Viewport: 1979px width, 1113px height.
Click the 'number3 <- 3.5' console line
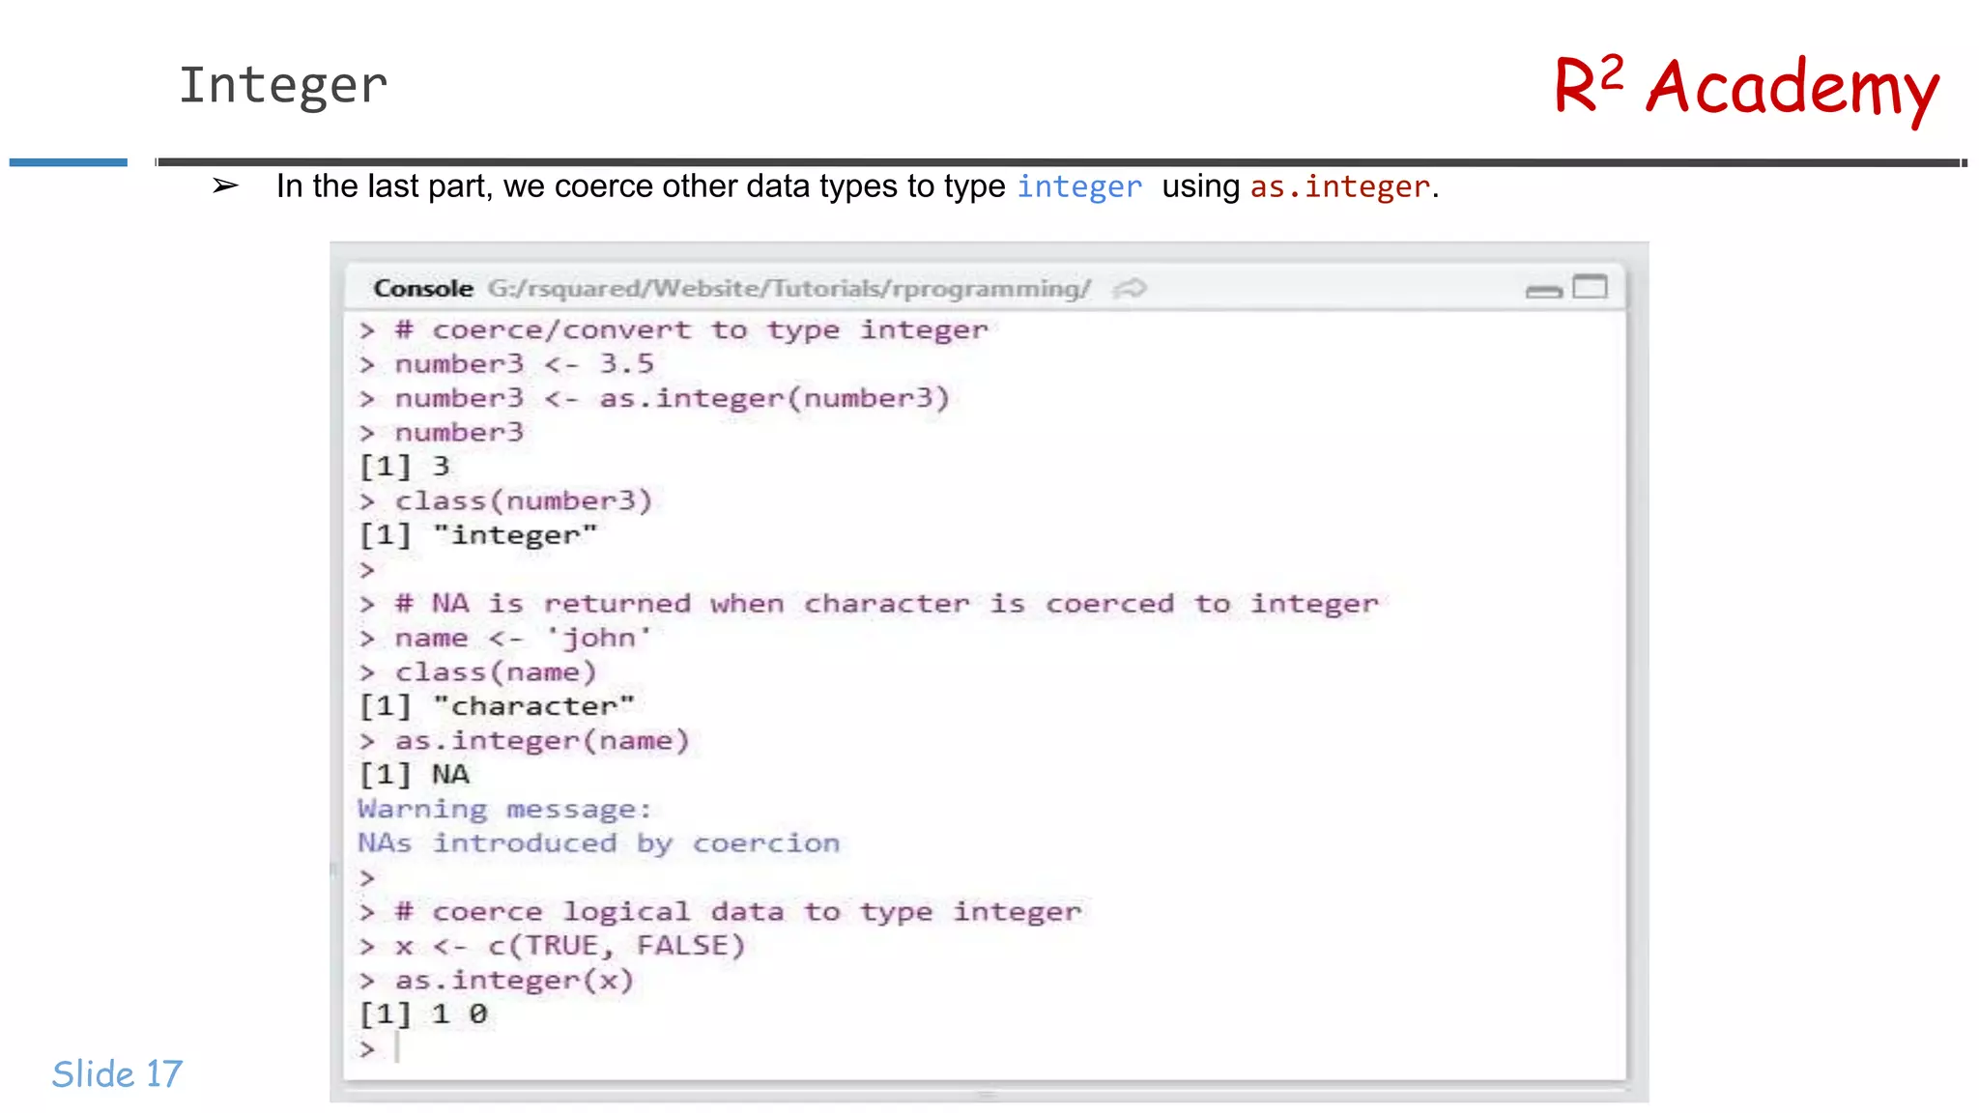click(524, 364)
